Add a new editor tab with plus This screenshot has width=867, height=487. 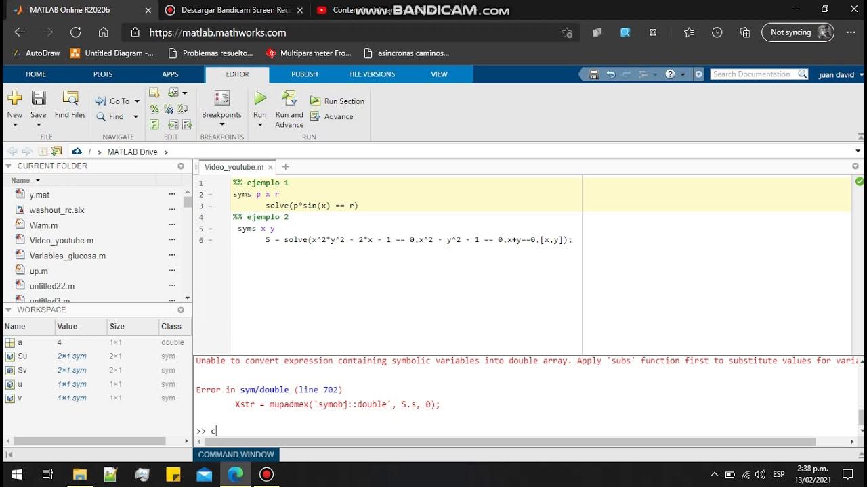pyautogui.click(x=285, y=166)
